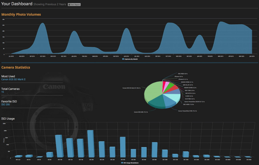Click the JUL 2013 axis label
This screenshot has height=165, width=259.
[11, 56]
